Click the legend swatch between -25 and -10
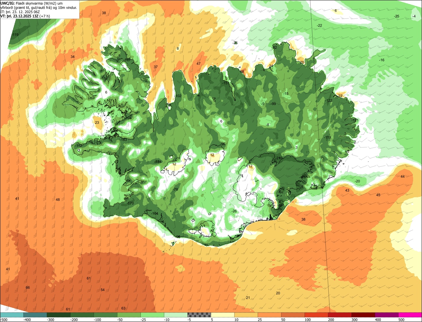The width and height of the screenshot is (422, 322). click(152, 315)
